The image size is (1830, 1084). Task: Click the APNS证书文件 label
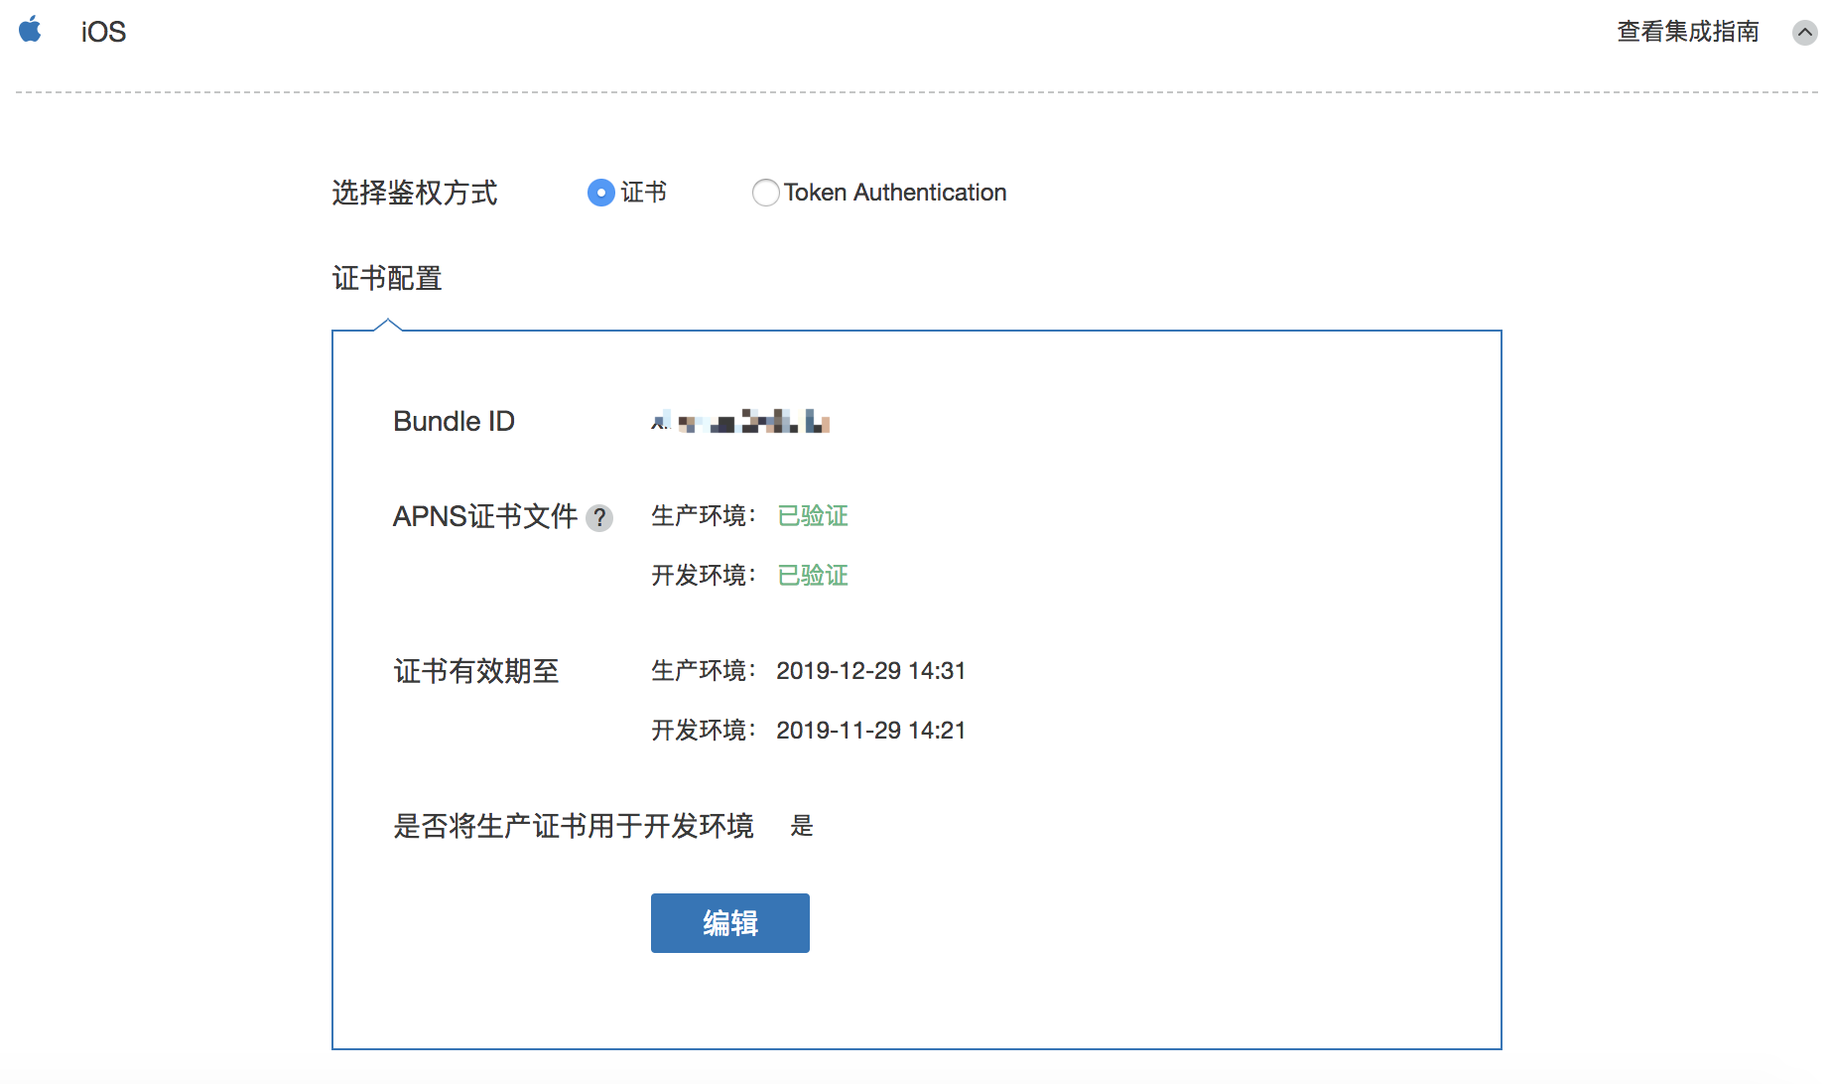(x=485, y=516)
